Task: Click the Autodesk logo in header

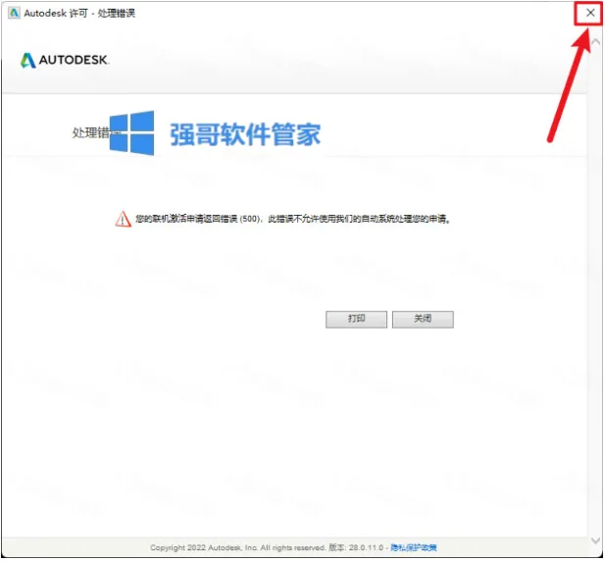Action: [65, 60]
